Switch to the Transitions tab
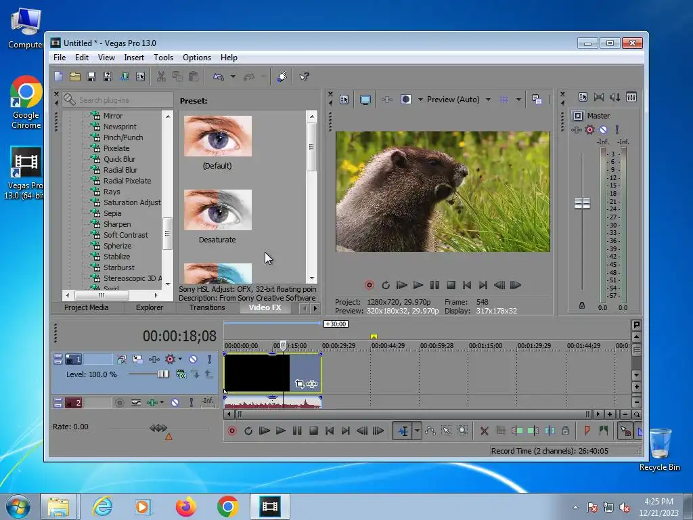The image size is (693, 520). click(x=207, y=307)
